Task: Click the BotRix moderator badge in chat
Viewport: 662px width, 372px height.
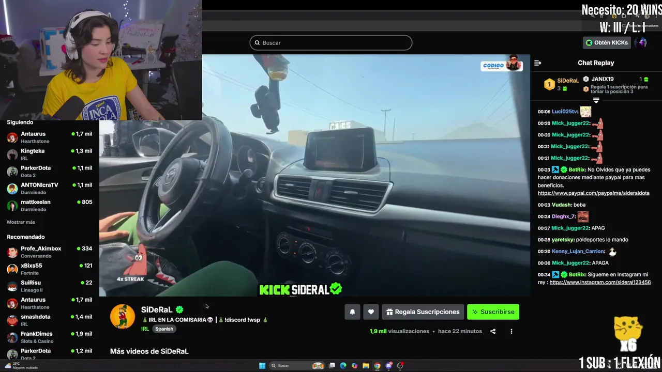Action: [x=555, y=170]
